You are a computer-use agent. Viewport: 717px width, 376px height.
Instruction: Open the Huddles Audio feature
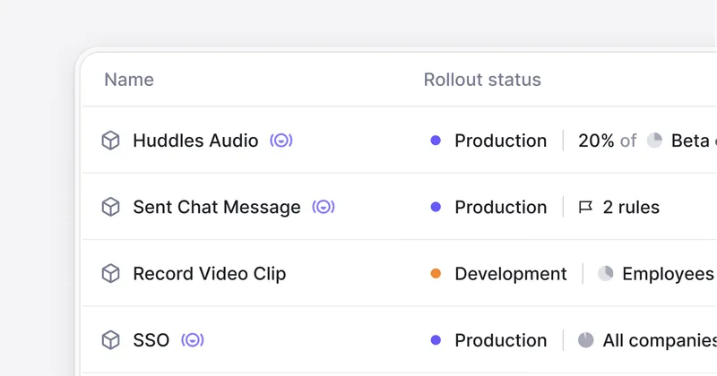195,141
